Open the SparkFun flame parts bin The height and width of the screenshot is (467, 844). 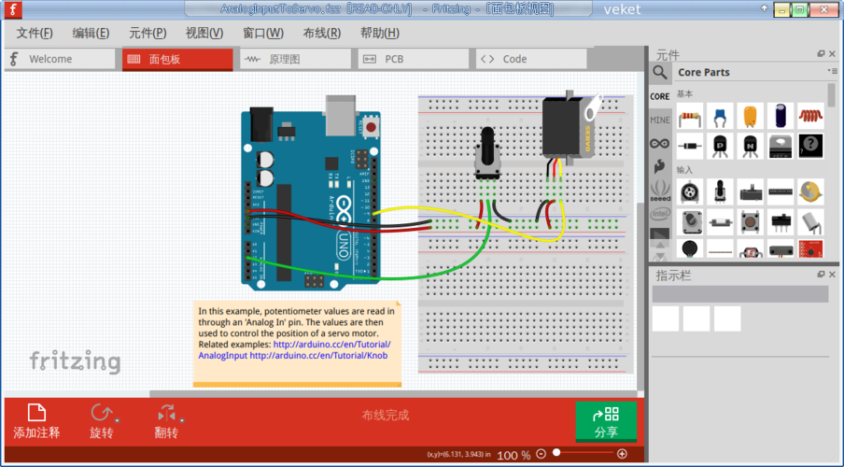(x=660, y=167)
